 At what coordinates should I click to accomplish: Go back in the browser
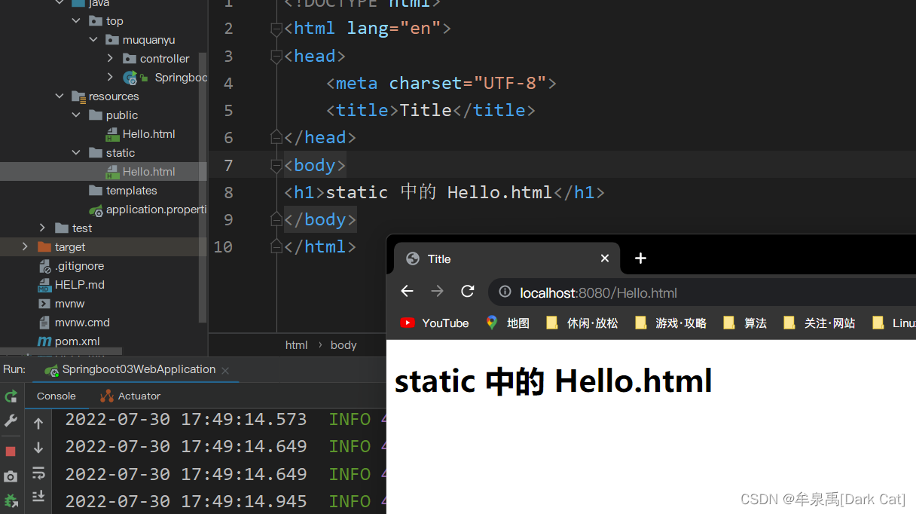pos(407,292)
